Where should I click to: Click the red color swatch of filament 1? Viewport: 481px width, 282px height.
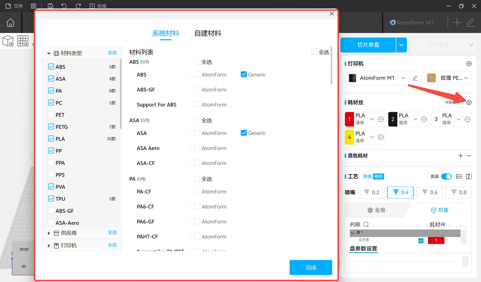349,119
